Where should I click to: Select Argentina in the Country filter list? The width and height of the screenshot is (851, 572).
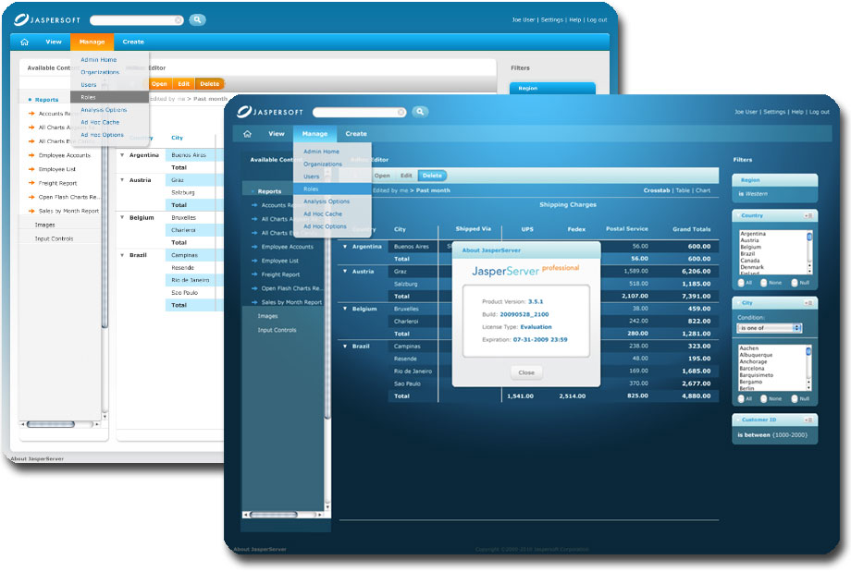pos(752,234)
